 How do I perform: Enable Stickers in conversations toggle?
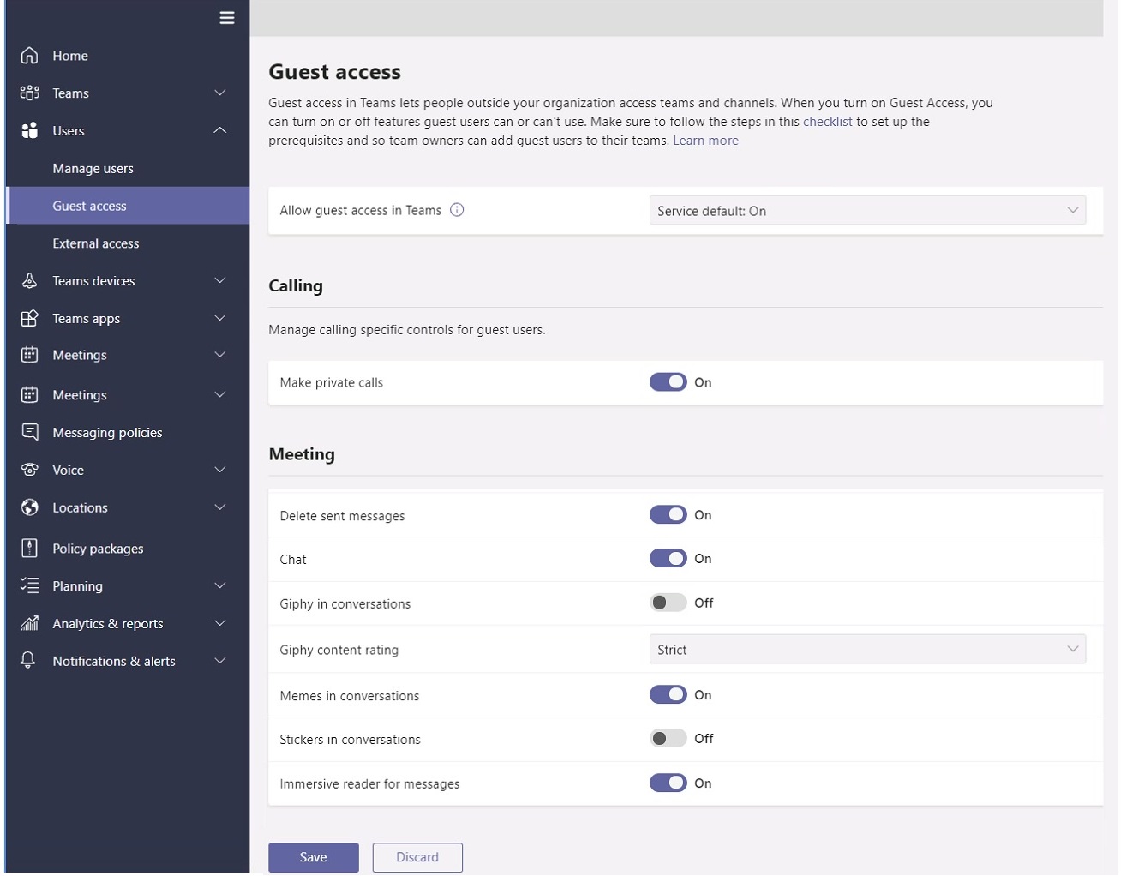(668, 739)
